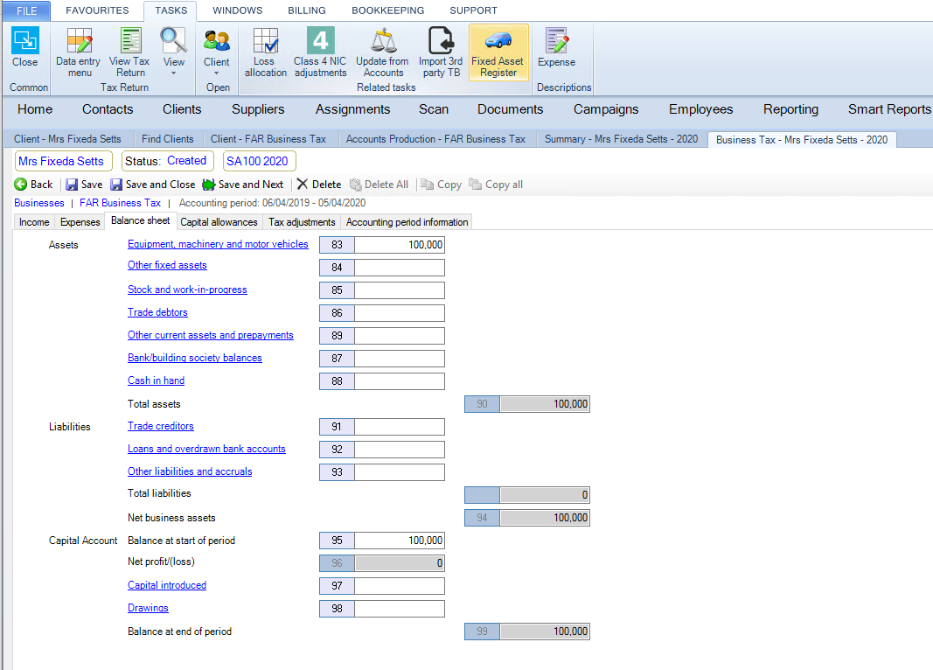Open Accounts Production - FAR Business Tax tab
Image resolution: width=933 pixels, height=670 pixels.
pyautogui.click(x=435, y=139)
